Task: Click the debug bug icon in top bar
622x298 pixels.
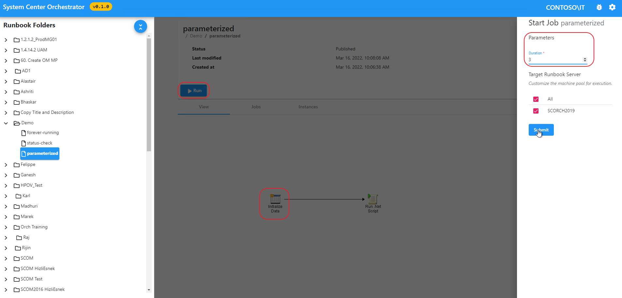Action: (599, 7)
